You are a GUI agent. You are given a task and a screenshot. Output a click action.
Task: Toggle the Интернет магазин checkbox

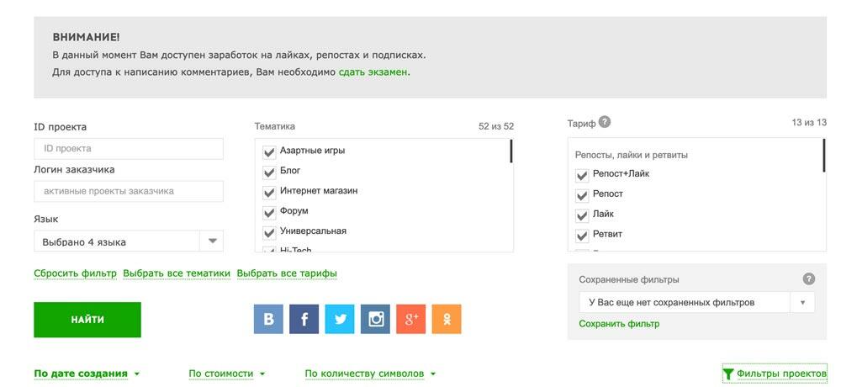269,192
